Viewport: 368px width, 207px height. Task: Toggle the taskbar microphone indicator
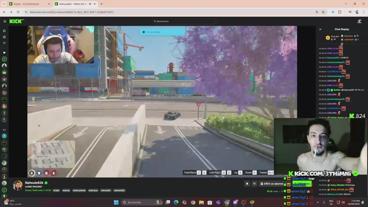coord(324,202)
